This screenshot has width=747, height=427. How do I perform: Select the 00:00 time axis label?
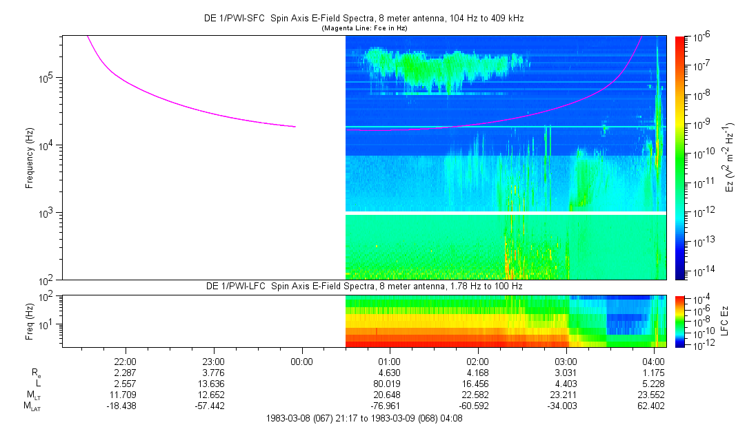(302, 361)
